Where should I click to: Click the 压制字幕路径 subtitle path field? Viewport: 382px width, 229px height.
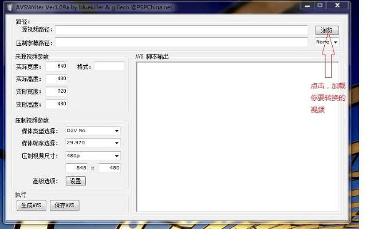(x=182, y=42)
